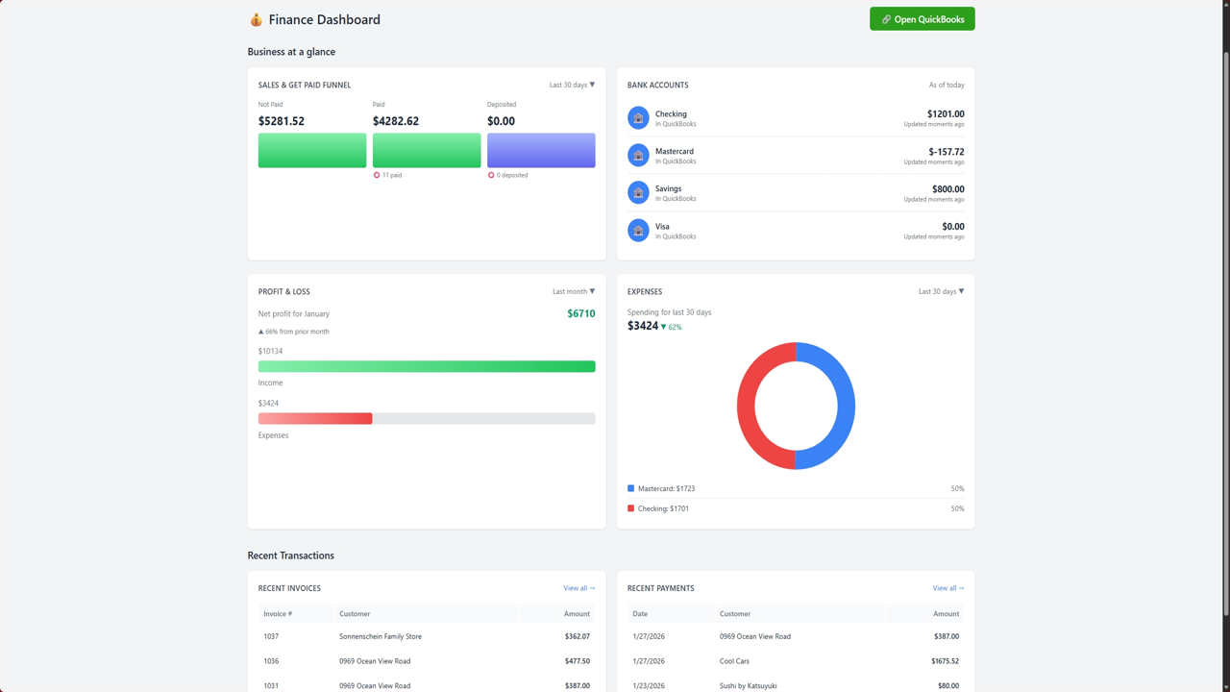This screenshot has width=1230, height=692.
Task: Open the Expenses "Last 30 days" dropdown
Action: click(x=941, y=291)
